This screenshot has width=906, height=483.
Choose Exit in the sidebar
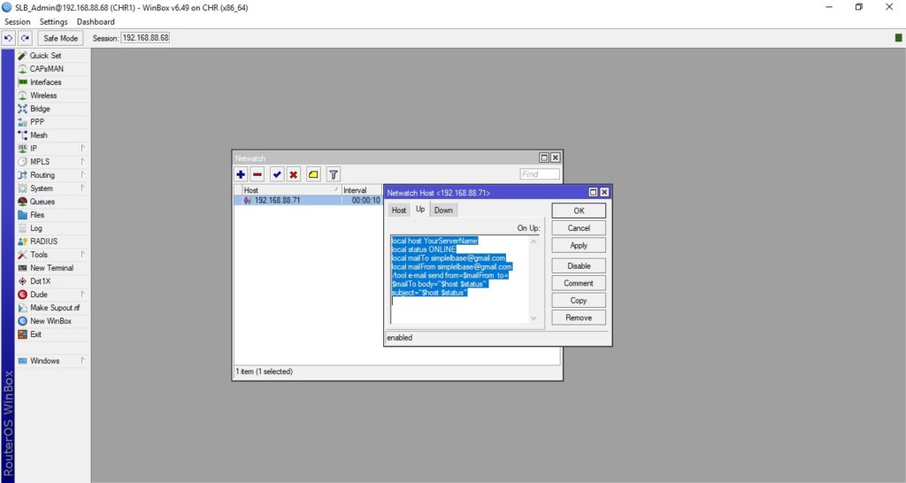[52, 334]
